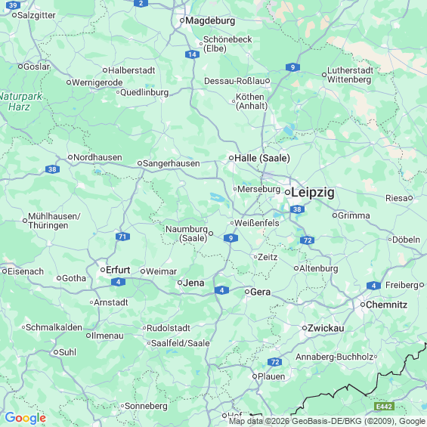Viewport: 427px width, 427px height.
Task: Click the A2 shield near Magdeburg
Action: coord(141,3)
